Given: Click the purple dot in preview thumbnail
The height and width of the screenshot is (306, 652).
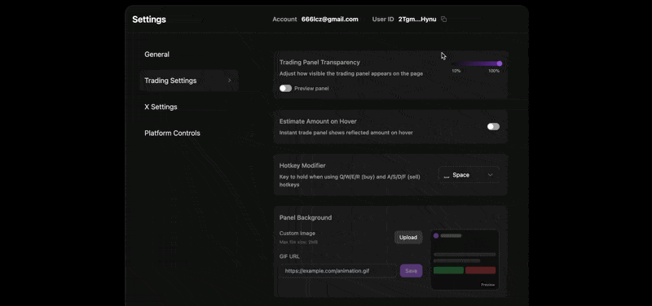Looking at the screenshot, I should [x=436, y=235].
